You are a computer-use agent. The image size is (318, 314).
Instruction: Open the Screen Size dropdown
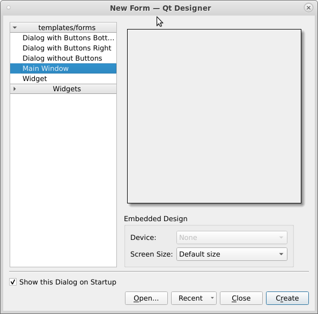pos(232,254)
